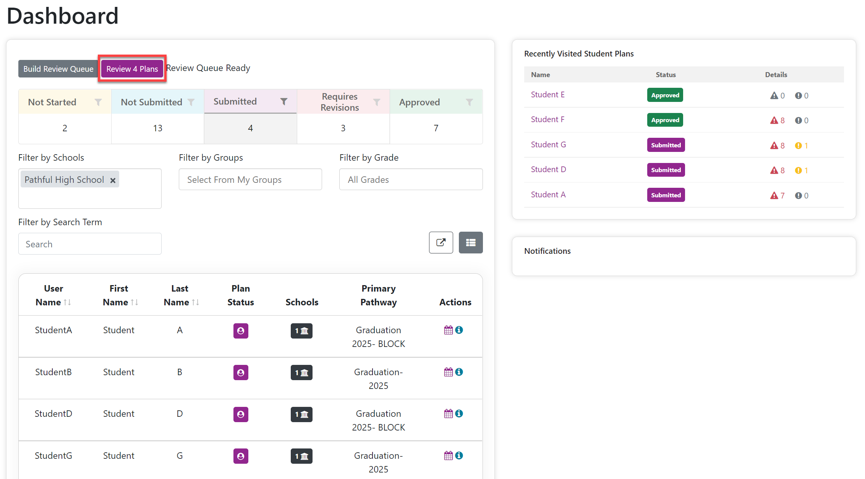This screenshot has height=479, width=865.
Task: Open info icon for StudentB row
Action: click(x=459, y=372)
